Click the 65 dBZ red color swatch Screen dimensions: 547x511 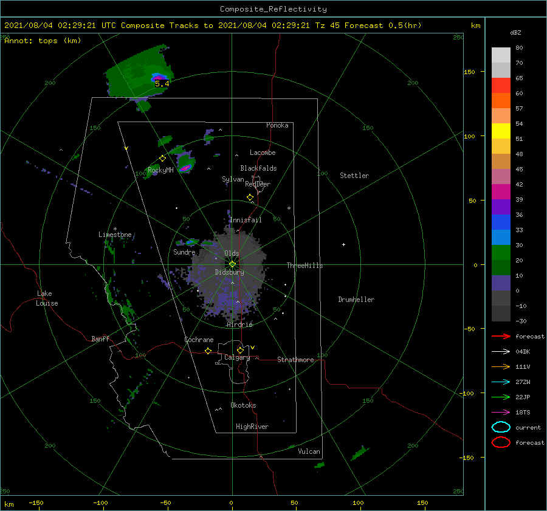click(x=501, y=85)
